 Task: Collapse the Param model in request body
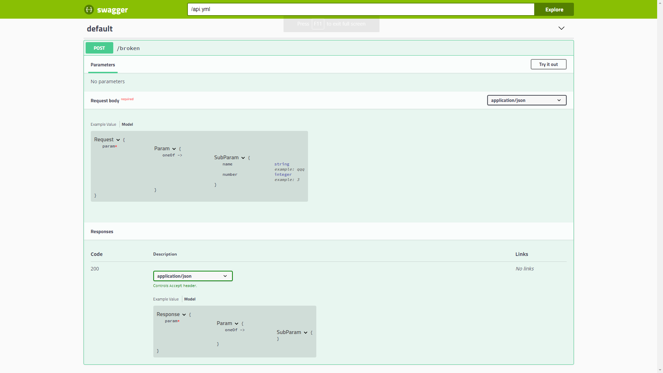174,149
